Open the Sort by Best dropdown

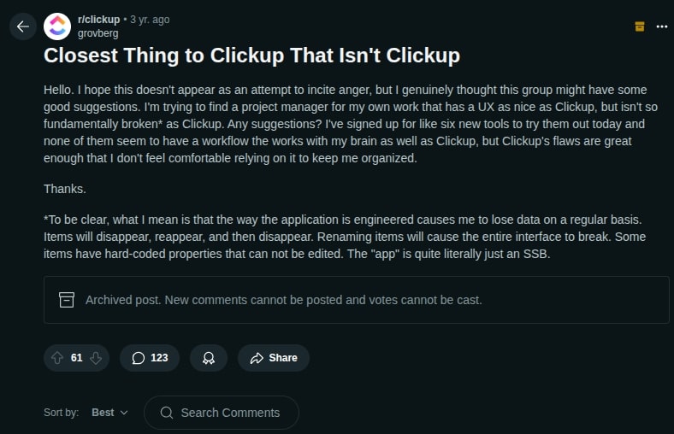109,413
